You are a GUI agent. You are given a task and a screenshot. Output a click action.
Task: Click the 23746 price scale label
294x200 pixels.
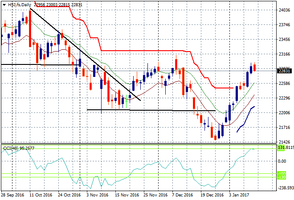[x=285, y=25]
